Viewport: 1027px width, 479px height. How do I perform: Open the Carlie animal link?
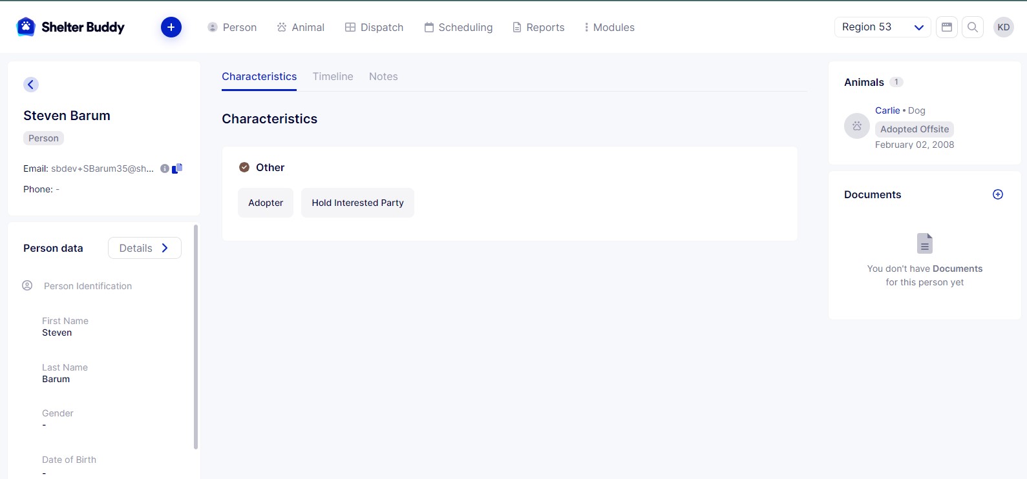coord(887,110)
